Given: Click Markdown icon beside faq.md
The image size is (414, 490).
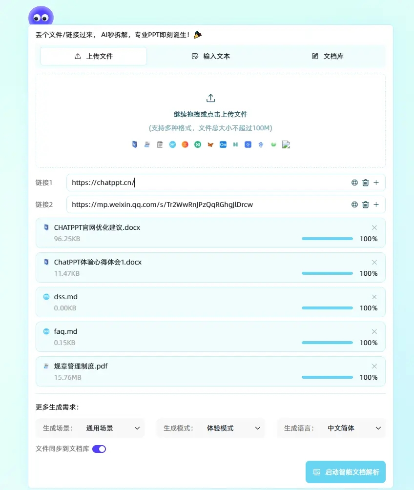Looking at the screenshot, I should tap(46, 331).
